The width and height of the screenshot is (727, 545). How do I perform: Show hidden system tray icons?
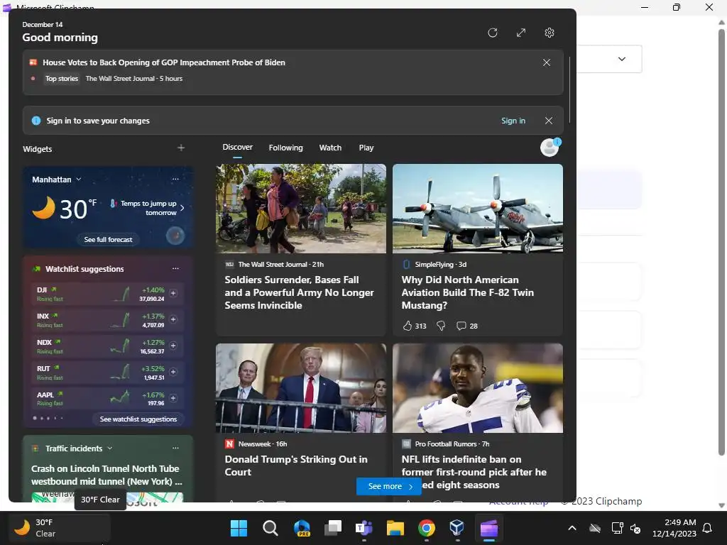click(572, 528)
